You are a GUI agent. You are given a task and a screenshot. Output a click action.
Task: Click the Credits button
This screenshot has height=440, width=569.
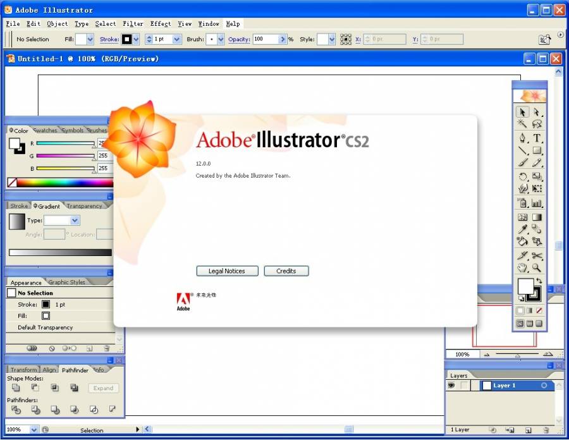(286, 271)
